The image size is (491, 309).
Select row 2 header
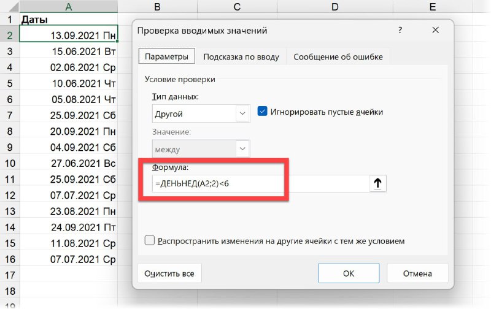(x=10, y=36)
